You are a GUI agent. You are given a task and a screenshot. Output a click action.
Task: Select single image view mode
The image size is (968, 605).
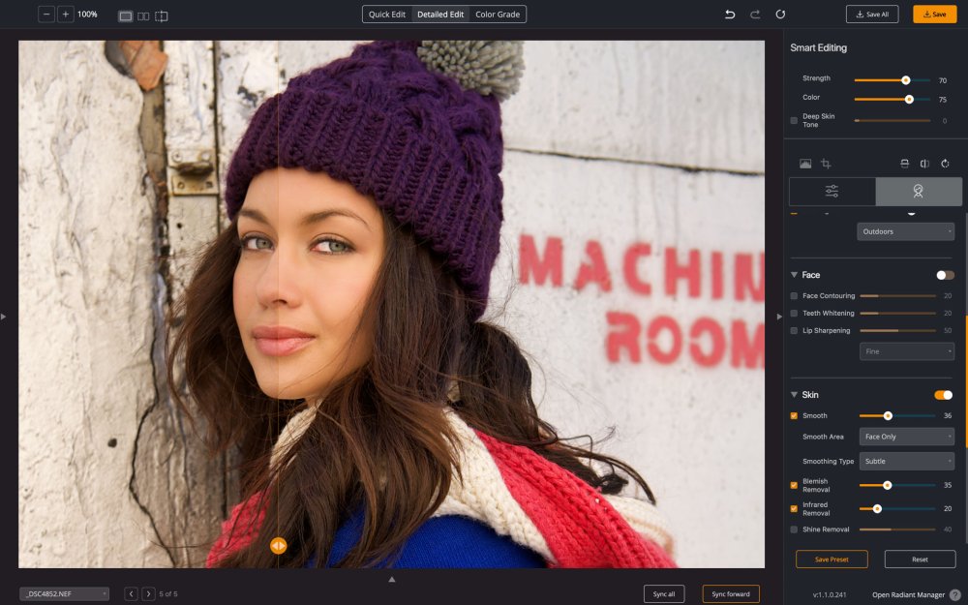[x=125, y=16]
